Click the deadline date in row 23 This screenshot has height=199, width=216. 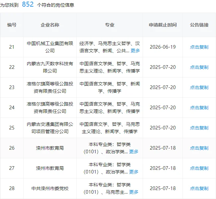(163, 87)
